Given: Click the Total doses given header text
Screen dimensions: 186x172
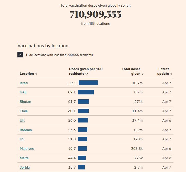Looking at the screenshot, I should point(131,71).
